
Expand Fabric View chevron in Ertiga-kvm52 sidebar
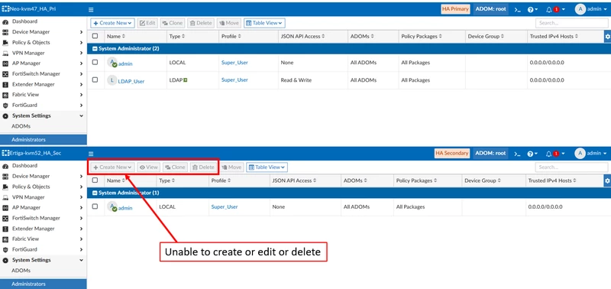(x=81, y=239)
